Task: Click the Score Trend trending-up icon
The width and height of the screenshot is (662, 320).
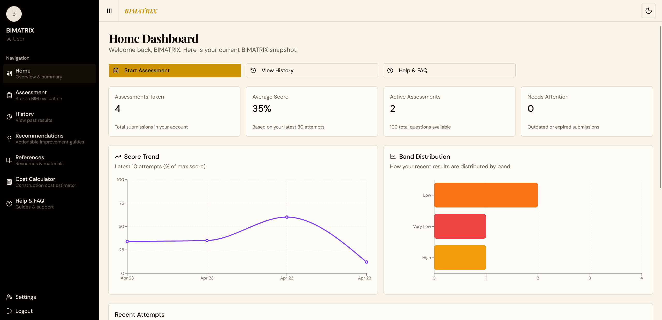Action: (118, 157)
